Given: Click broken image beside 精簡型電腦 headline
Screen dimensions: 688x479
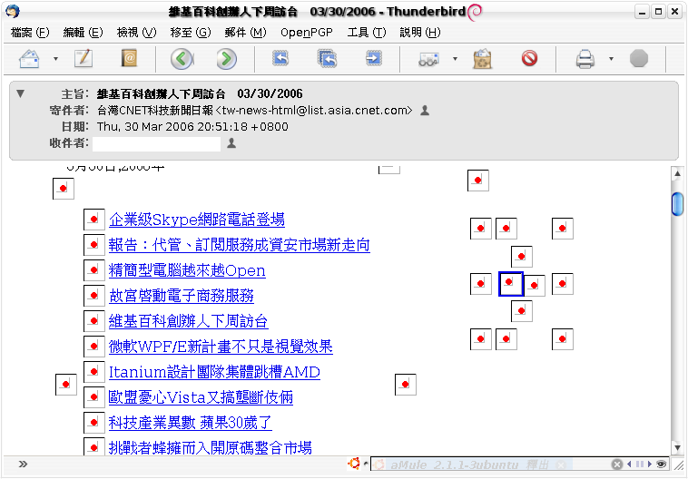Looking at the screenshot, I should click(93, 270).
